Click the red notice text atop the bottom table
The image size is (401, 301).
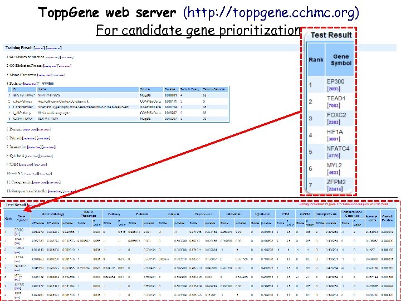click(x=343, y=204)
